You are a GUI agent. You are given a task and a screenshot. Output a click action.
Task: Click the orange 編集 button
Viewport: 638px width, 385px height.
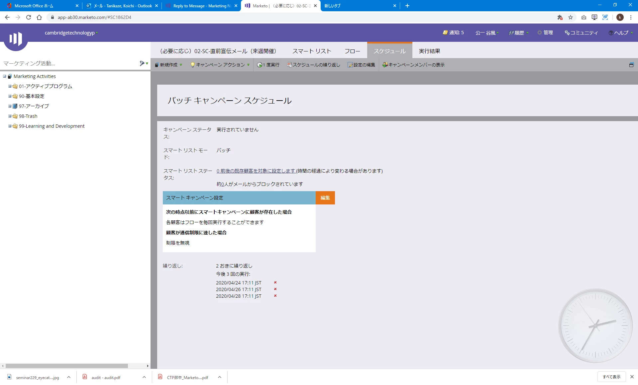point(325,198)
